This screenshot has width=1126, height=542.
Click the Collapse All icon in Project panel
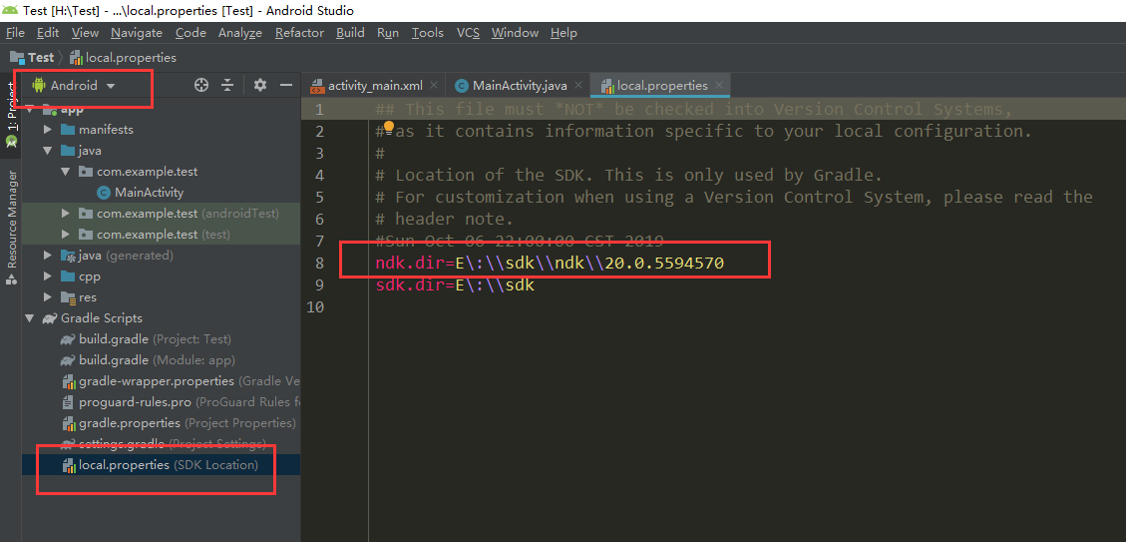(227, 86)
